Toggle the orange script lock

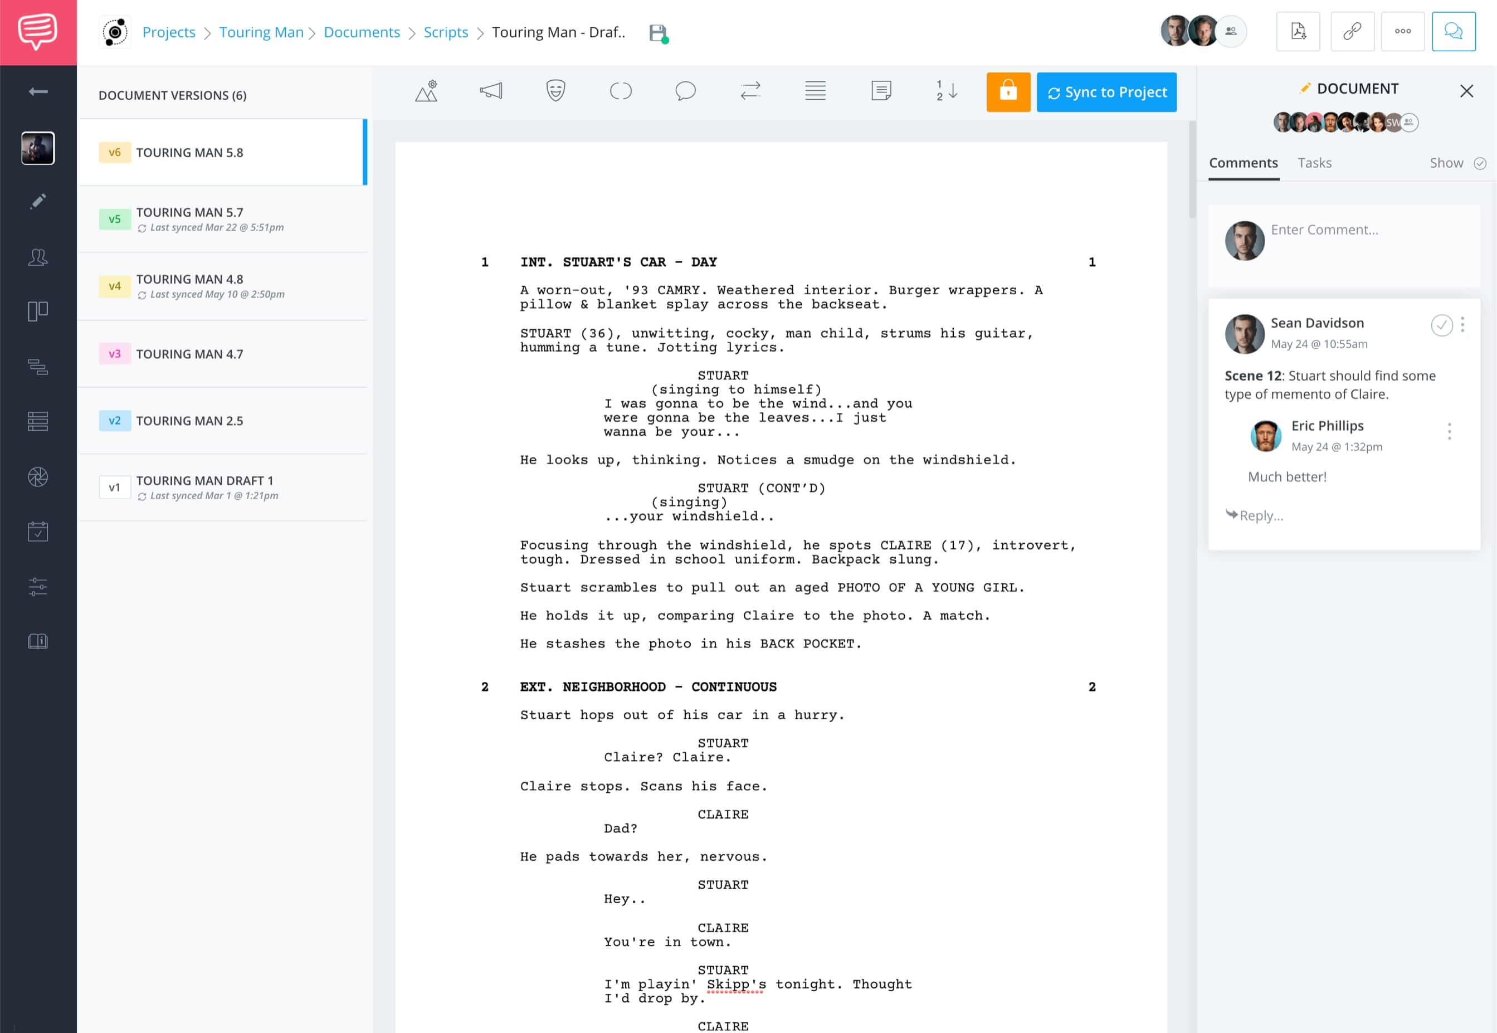(1008, 91)
